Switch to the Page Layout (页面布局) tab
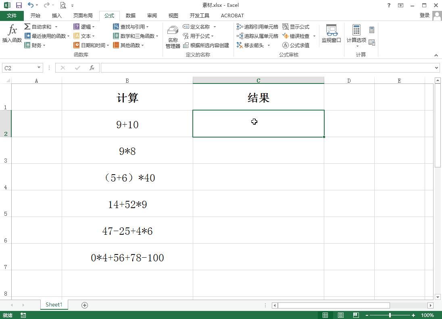This screenshot has width=442, height=319. coord(83,15)
